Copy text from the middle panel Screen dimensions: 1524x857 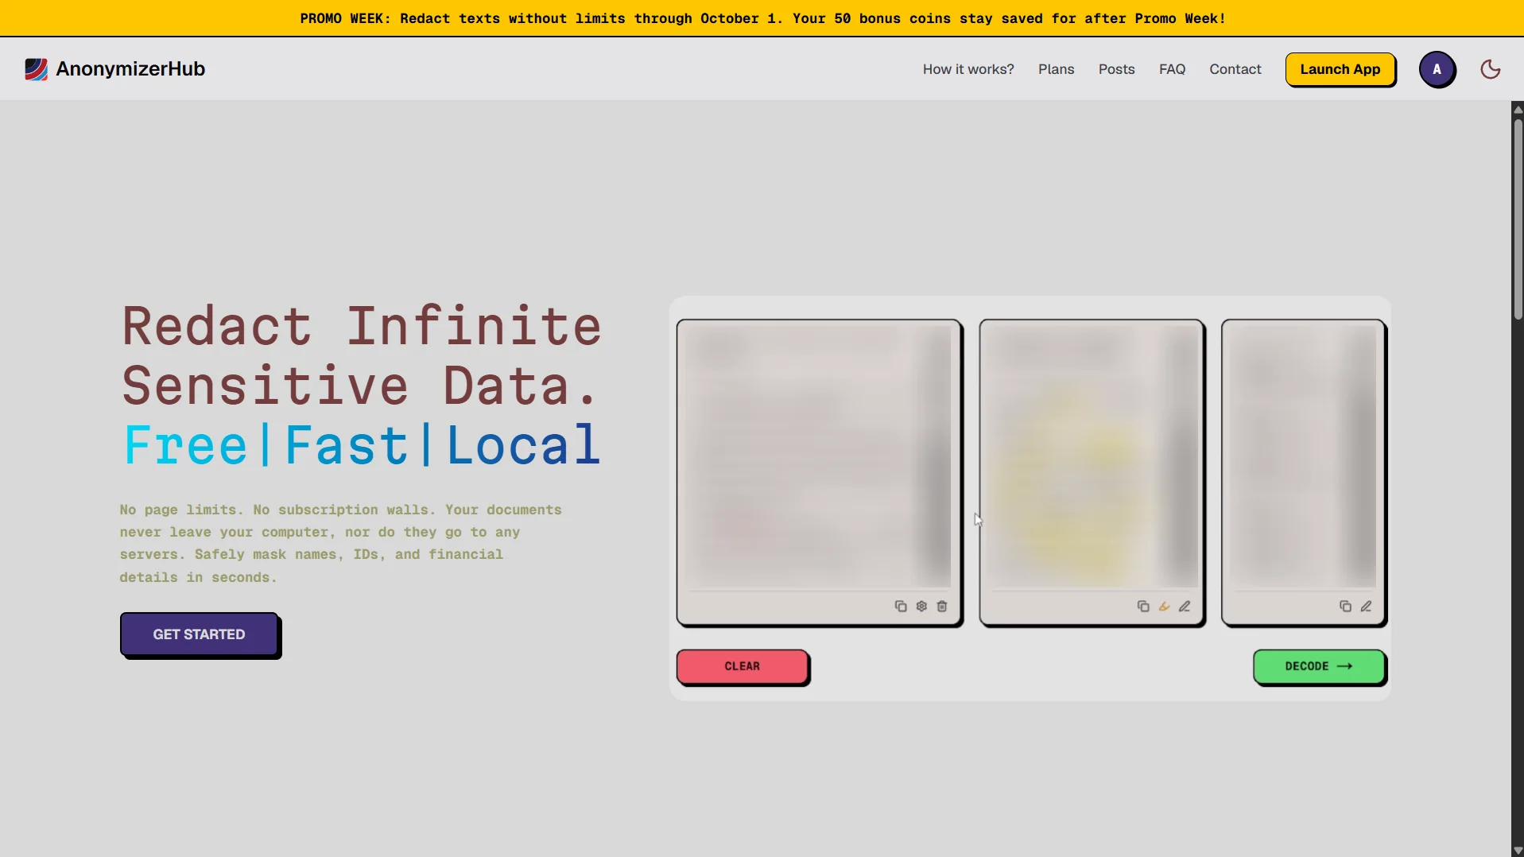click(x=1143, y=607)
